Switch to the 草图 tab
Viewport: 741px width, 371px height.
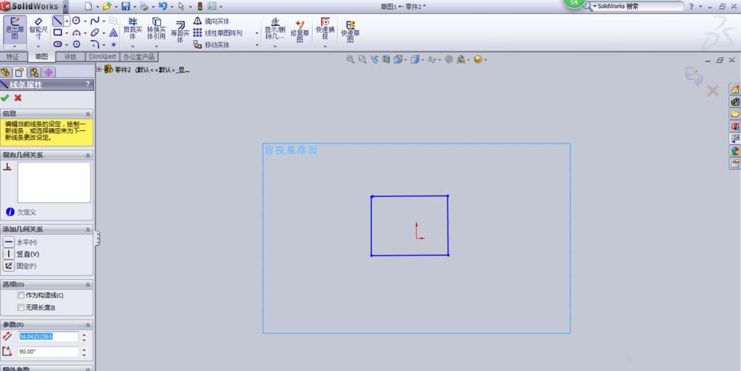pyautogui.click(x=41, y=56)
